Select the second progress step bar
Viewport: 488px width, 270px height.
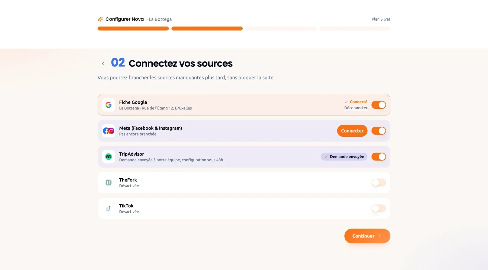[x=207, y=28]
